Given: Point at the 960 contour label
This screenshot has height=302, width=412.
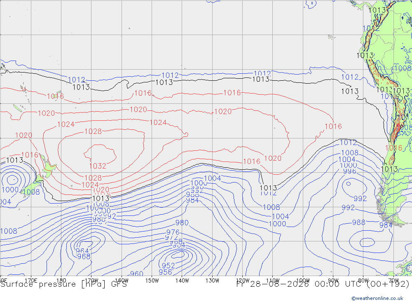Looking at the screenshot, I should click(x=137, y=274).
